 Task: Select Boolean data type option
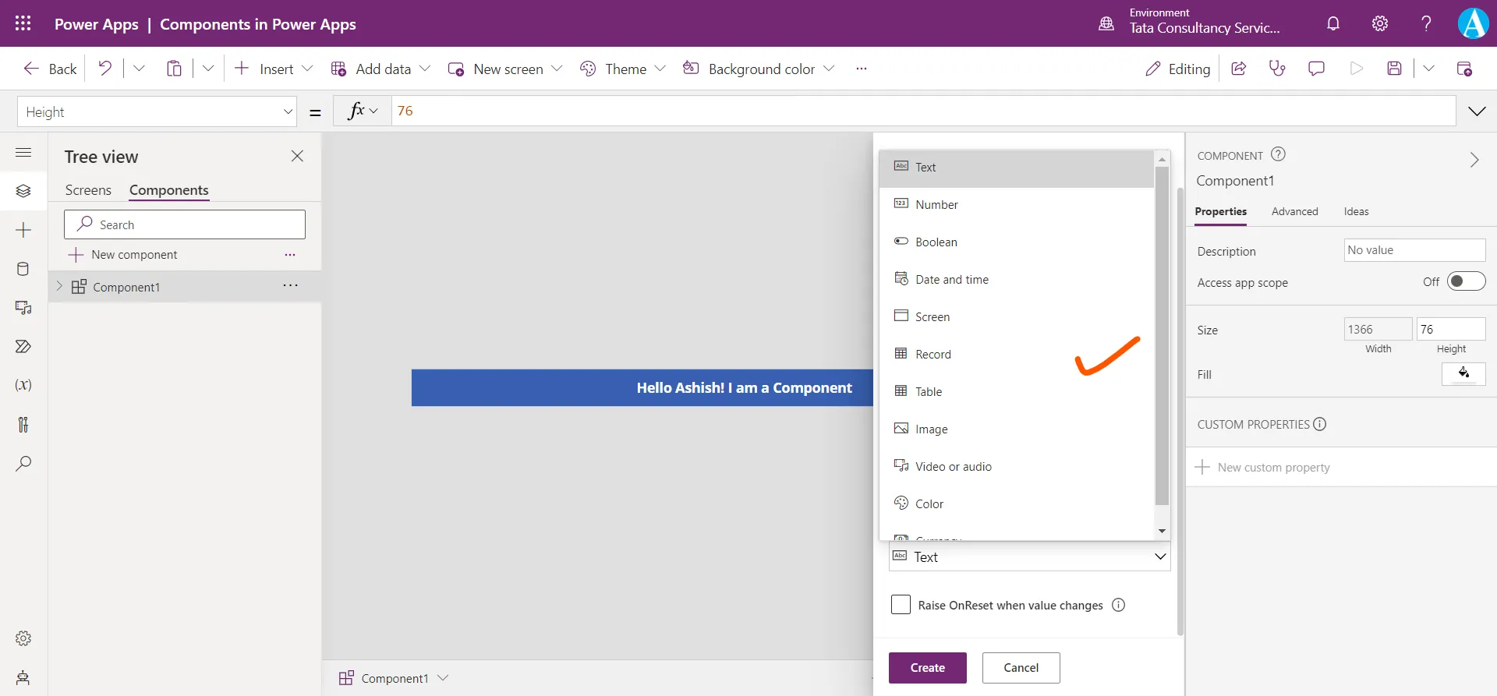click(1016, 242)
